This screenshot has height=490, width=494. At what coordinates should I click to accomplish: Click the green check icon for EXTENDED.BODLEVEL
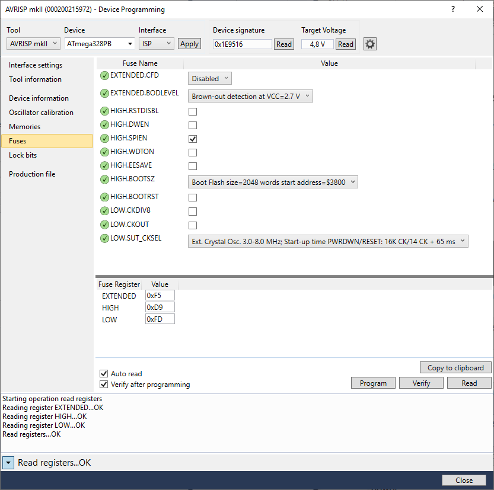coord(104,94)
